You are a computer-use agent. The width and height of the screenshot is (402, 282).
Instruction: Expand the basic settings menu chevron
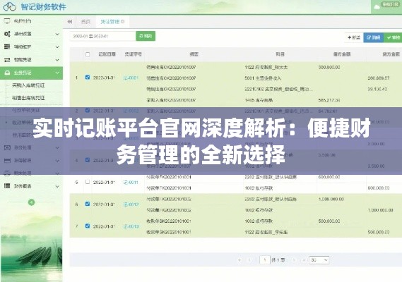click(x=57, y=34)
